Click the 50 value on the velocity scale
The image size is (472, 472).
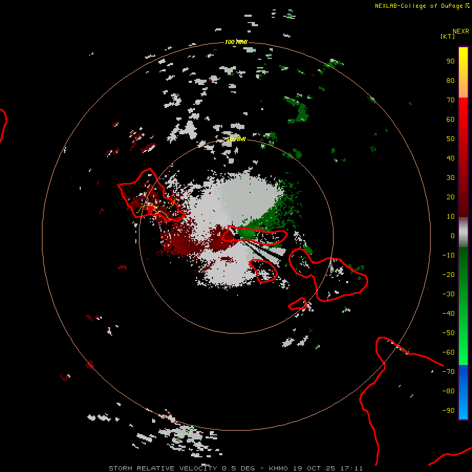coord(450,139)
